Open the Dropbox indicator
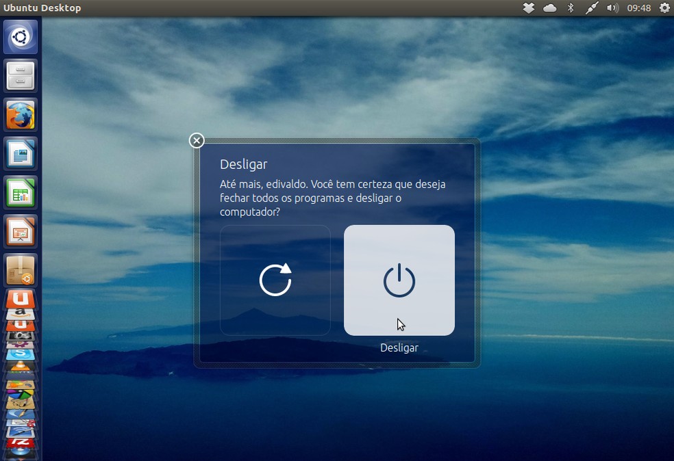 529,8
